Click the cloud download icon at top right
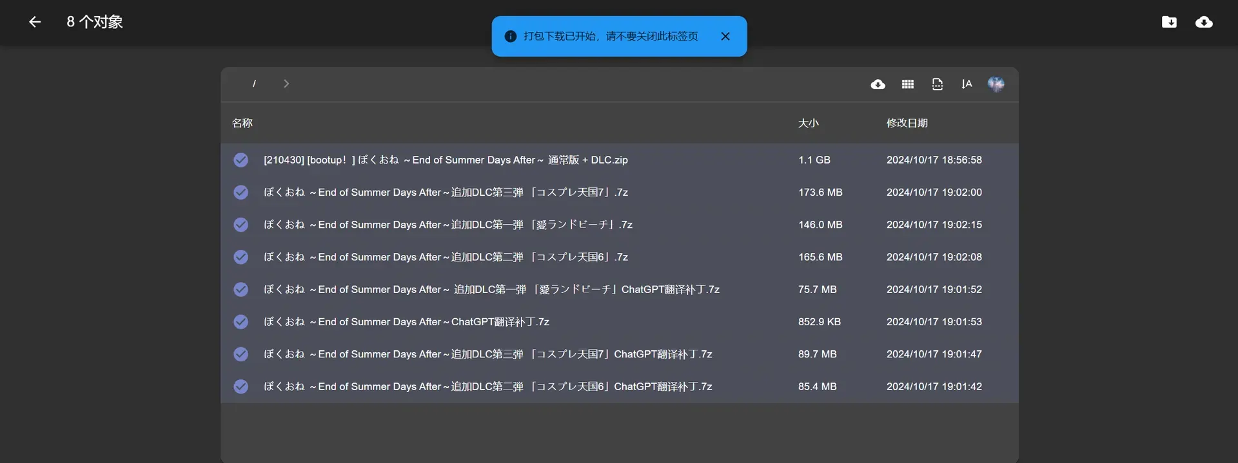The width and height of the screenshot is (1238, 463). [x=1204, y=22]
